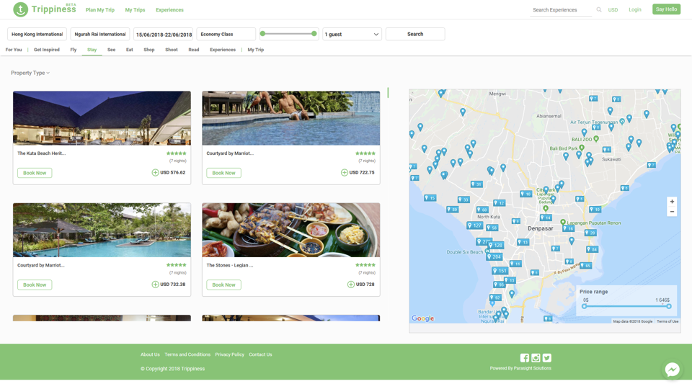The image size is (692, 389).
Task: Click the Trippiness logo icon
Action: 20,9
